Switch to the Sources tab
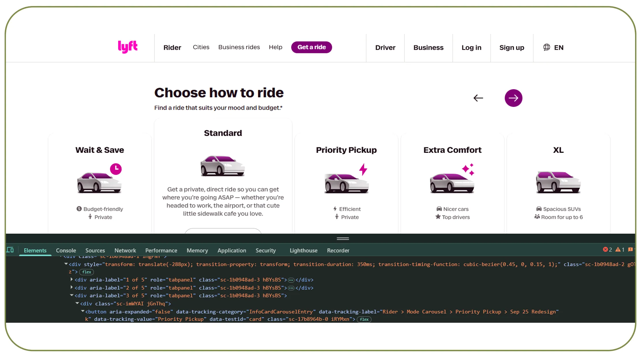Image resolution: width=641 pixels, height=357 pixels. point(95,250)
